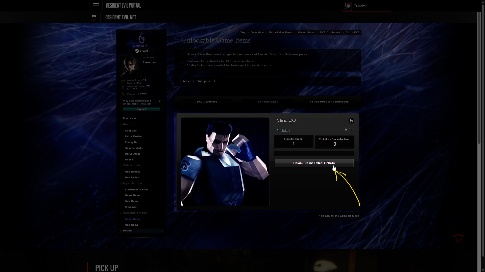
Task: Click the Tumche nickname in sidebar
Action: 149,62
